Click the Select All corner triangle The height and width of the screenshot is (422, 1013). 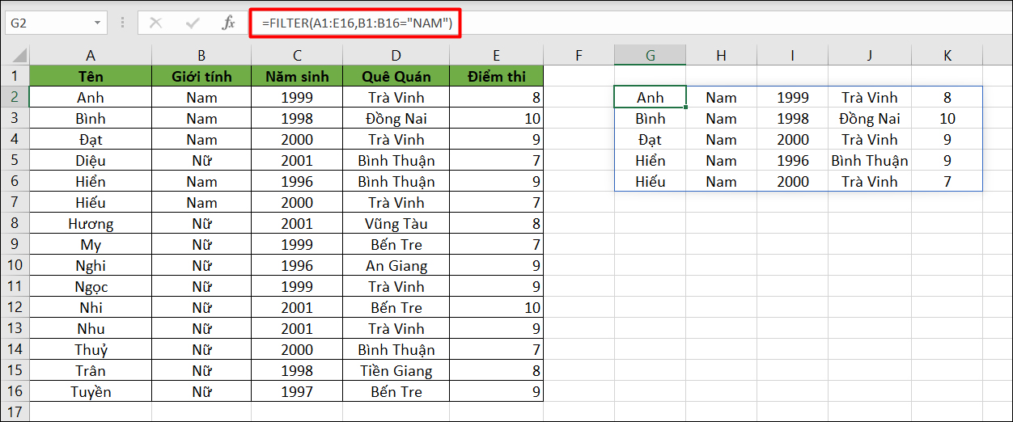click(15, 55)
